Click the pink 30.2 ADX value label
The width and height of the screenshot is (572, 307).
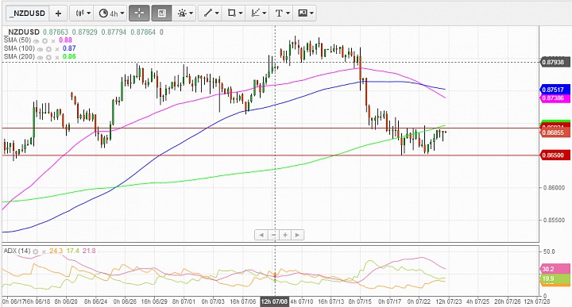point(555,269)
